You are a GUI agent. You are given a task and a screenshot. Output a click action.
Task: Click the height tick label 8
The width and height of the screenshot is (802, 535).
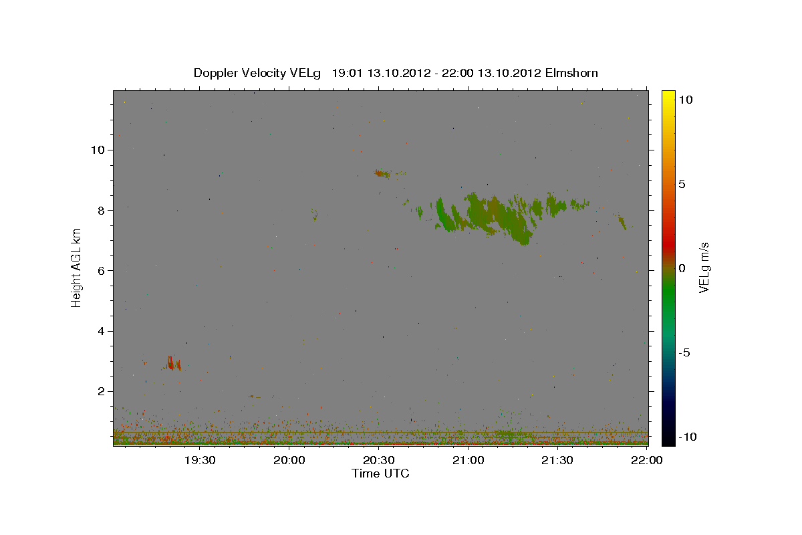(x=102, y=210)
